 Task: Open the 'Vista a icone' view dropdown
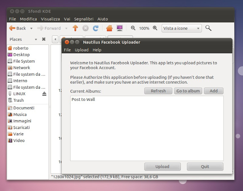point(181,28)
